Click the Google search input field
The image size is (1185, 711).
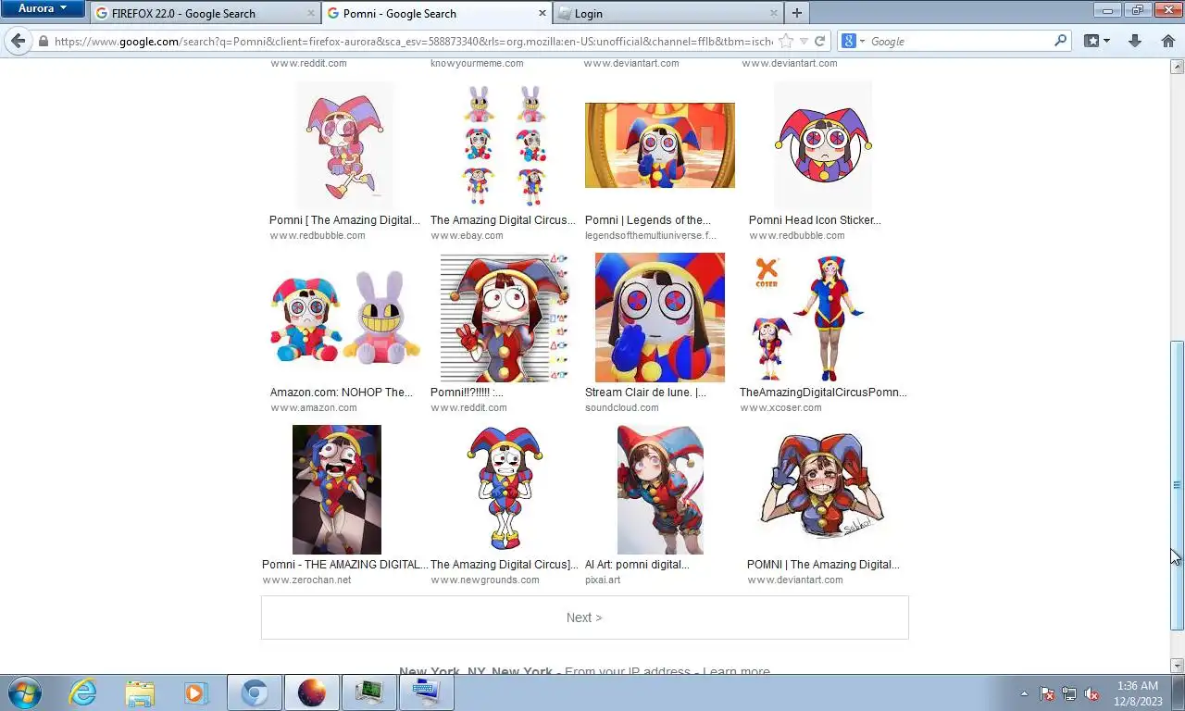(x=960, y=42)
